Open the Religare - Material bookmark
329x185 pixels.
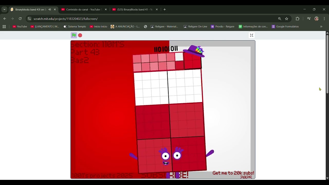pyautogui.click(x=164, y=26)
